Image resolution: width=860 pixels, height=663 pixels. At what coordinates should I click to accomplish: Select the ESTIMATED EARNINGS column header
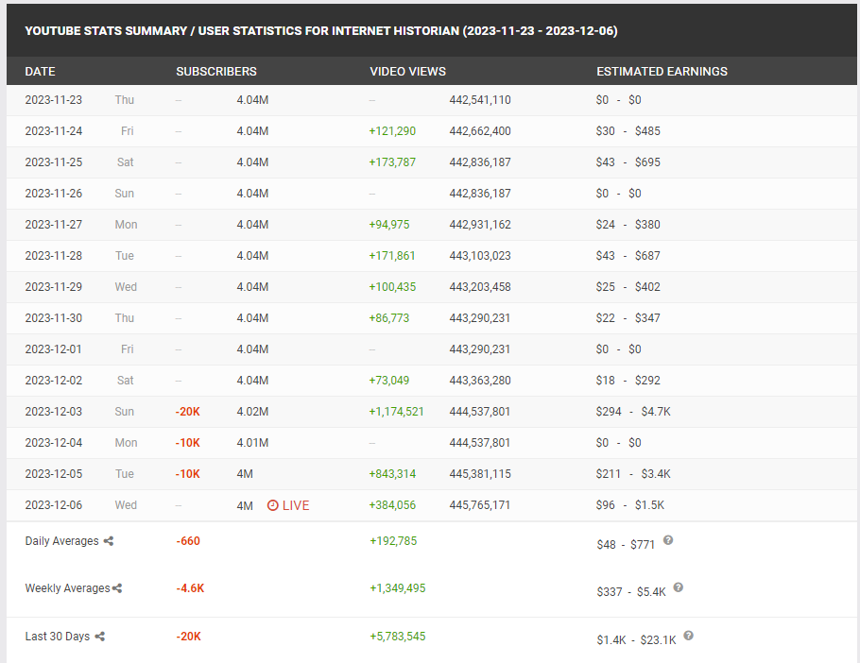tap(662, 71)
